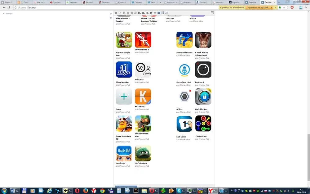Click the Yandex 'Я' home button
Image resolution: width=310 pixels, height=194 pixels.
coord(9,7)
